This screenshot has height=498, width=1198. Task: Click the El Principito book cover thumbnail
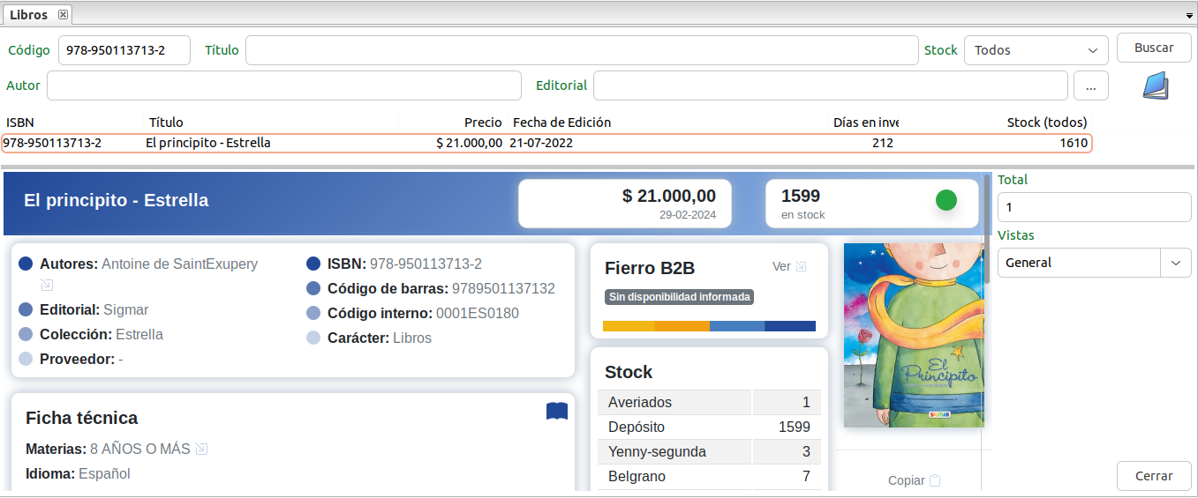[913, 335]
